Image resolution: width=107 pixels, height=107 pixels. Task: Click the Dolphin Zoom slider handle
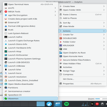101,99
